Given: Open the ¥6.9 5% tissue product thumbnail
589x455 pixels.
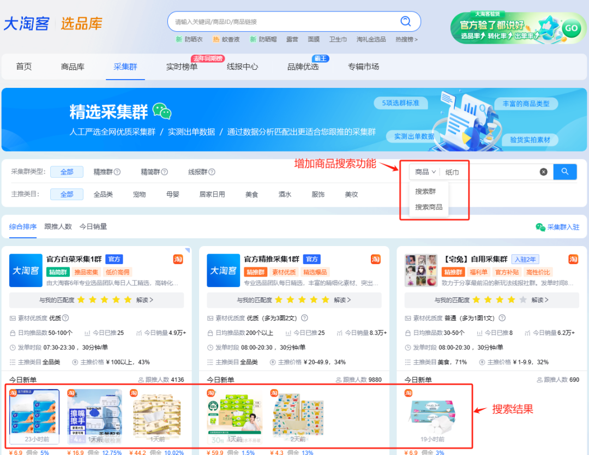Looking at the screenshot, I should click(x=34, y=417).
